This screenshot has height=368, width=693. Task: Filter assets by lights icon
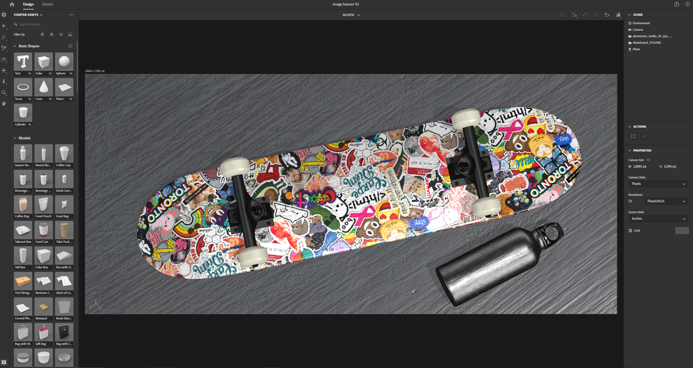click(61, 35)
